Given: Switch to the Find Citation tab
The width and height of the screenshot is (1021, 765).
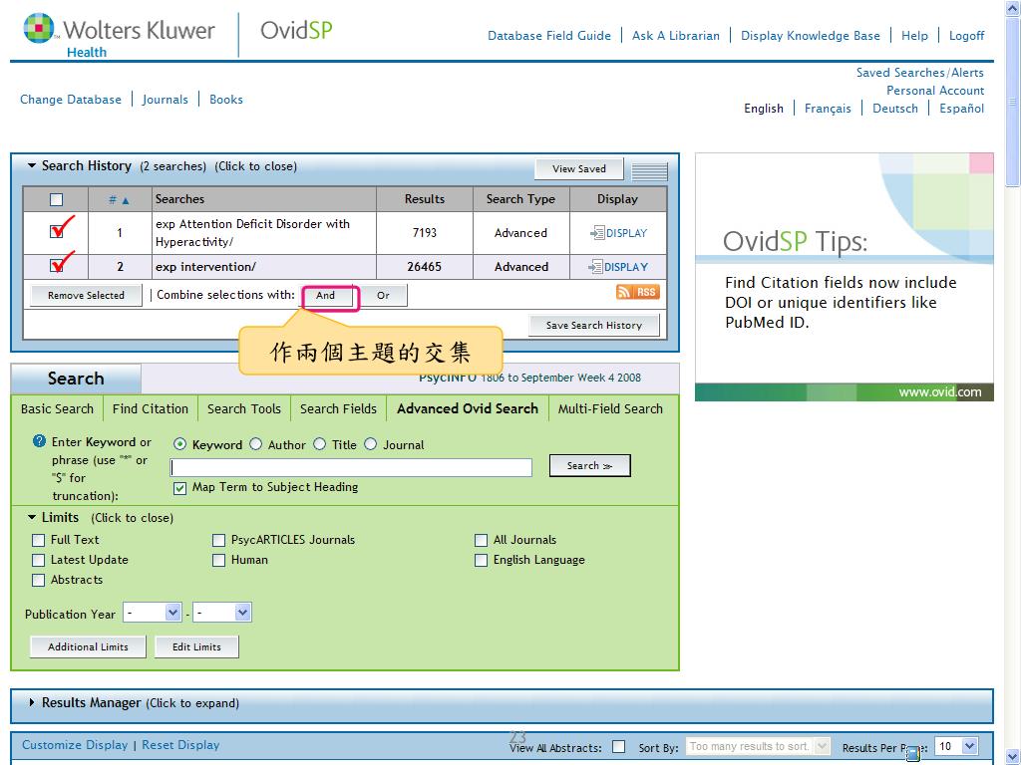Looking at the screenshot, I should 151,408.
